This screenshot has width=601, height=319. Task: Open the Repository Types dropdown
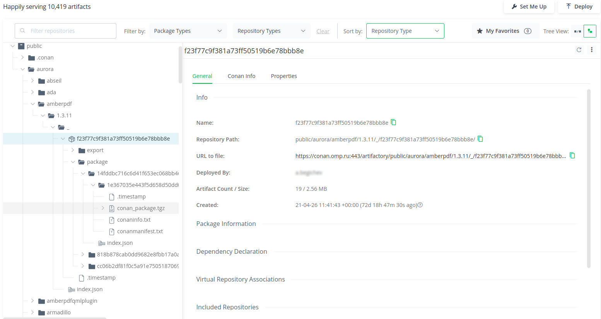pos(271,31)
